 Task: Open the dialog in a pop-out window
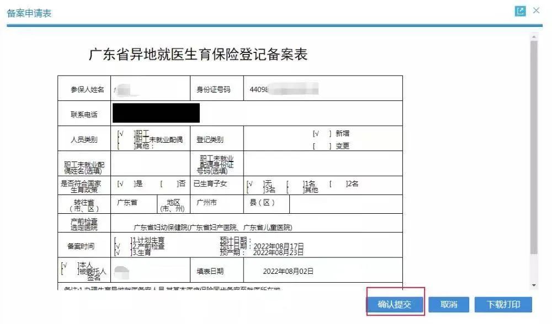click(519, 12)
